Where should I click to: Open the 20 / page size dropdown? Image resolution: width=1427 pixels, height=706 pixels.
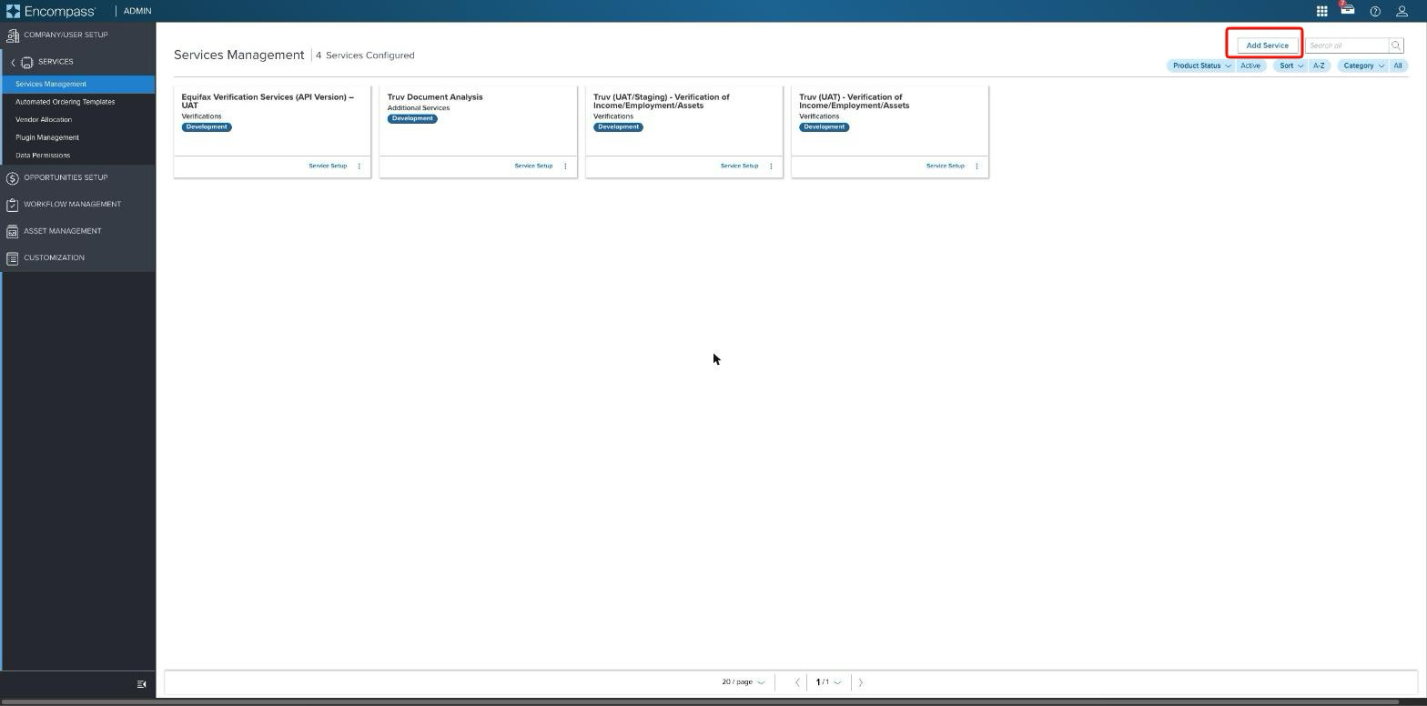744,682
